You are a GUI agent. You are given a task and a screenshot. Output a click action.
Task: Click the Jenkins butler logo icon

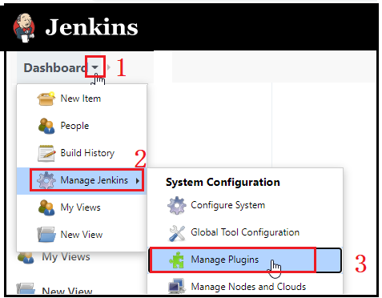24,28
